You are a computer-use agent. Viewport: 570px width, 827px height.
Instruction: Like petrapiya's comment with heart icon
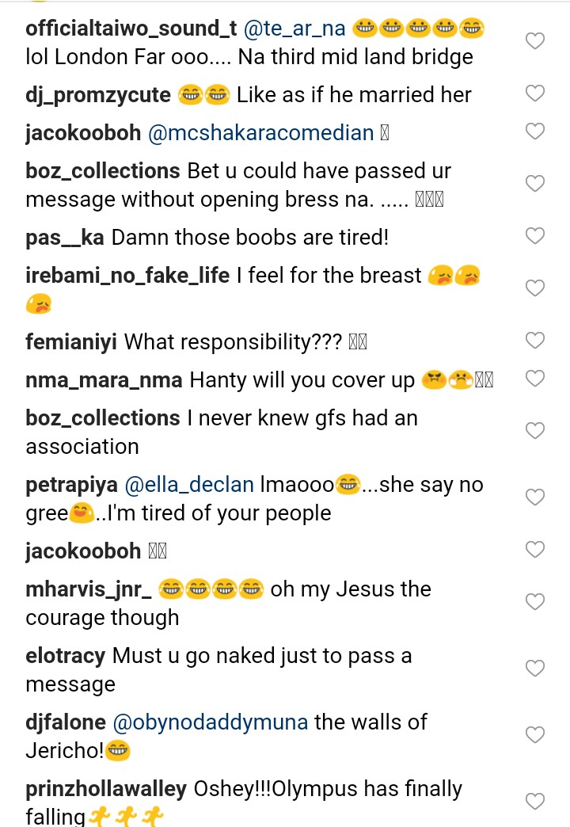[535, 497]
